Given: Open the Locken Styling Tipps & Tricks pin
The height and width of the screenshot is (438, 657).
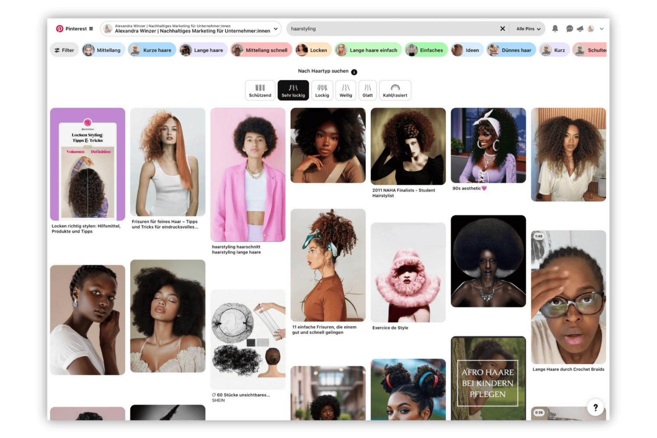Looking at the screenshot, I should 88,164.
